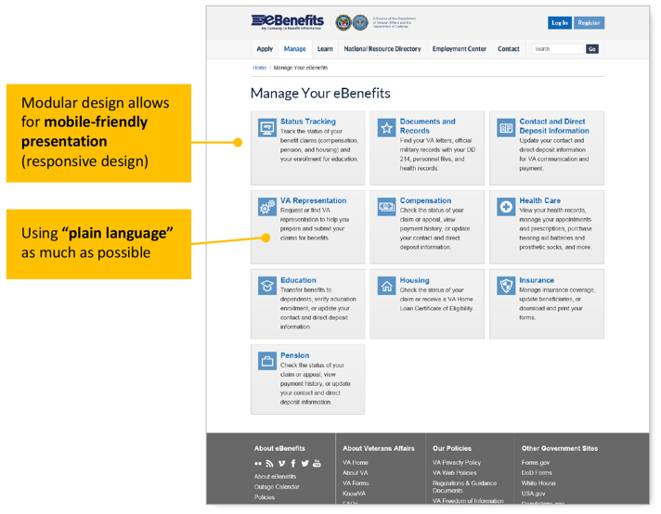661x514 pixels.
Task: Click the Compensation money icon
Action: coord(386,207)
